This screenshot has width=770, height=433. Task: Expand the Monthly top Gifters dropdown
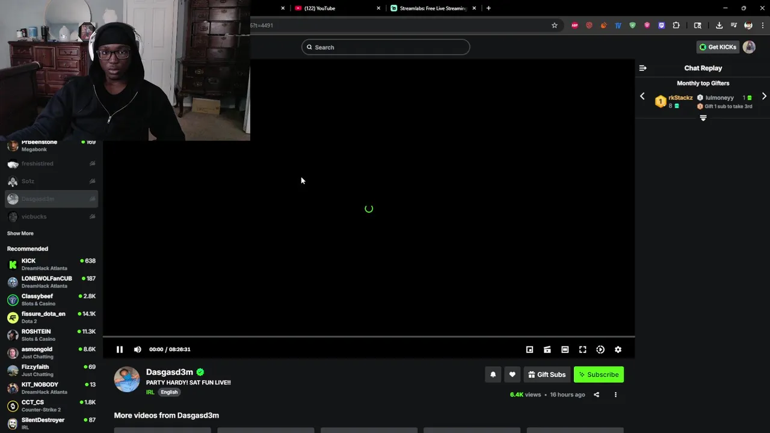(703, 118)
